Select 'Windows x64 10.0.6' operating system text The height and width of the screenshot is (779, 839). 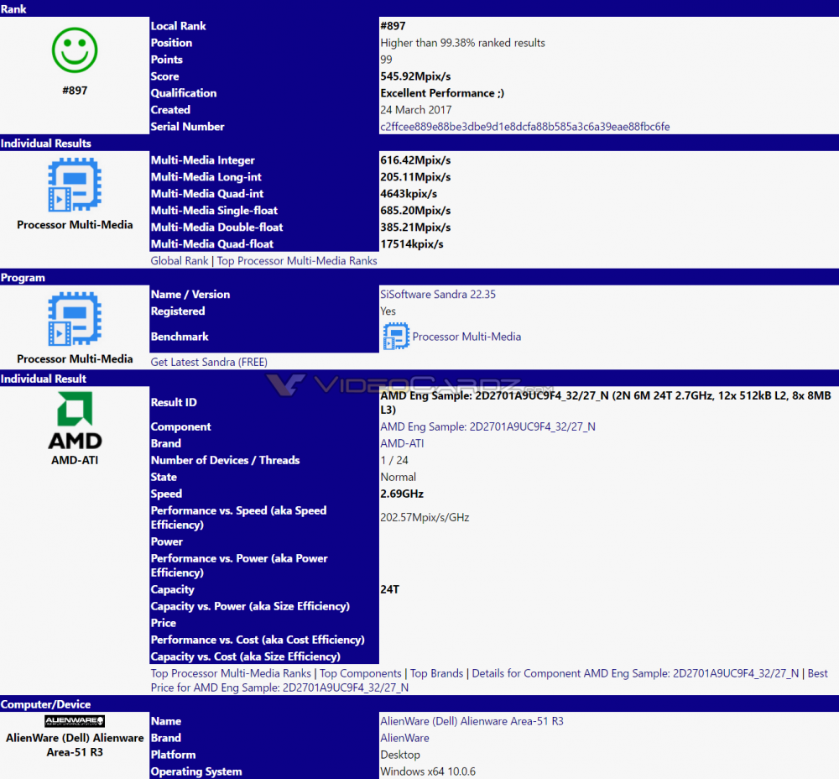point(428,771)
